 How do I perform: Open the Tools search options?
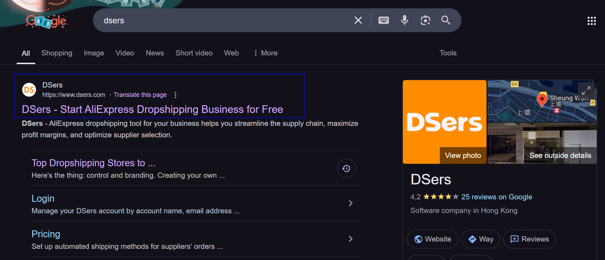tap(448, 53)
